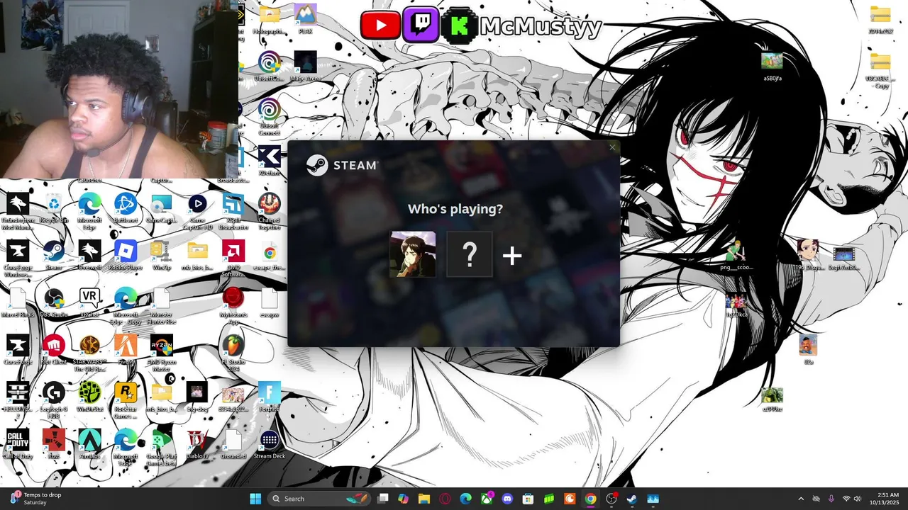This screenshot has width=908, height=510.
Task: Open AMD Software desktop icon
Action: pyautogui.click(x=233, y=258)
